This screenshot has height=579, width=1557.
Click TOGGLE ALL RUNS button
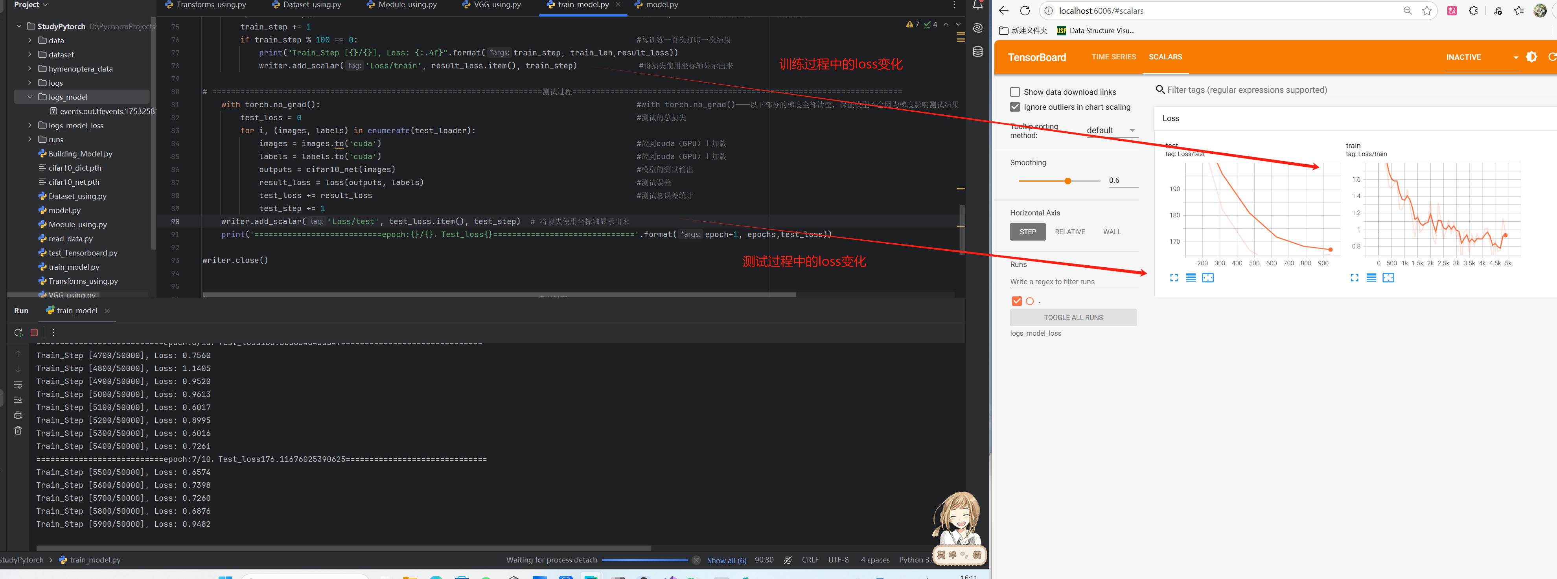pos(1073,317)
